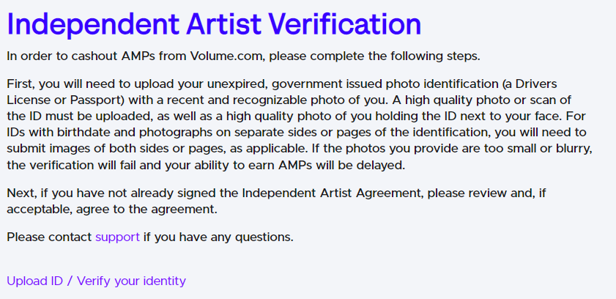
Task: Click the paragraph starting Next, if you have not
Action: click(x=277, y=202)
